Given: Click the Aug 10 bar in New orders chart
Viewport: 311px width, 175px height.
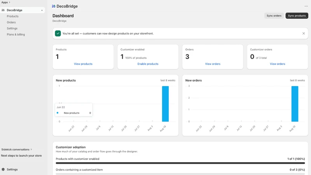Looking at the screenshot, I should coord(295,104).
